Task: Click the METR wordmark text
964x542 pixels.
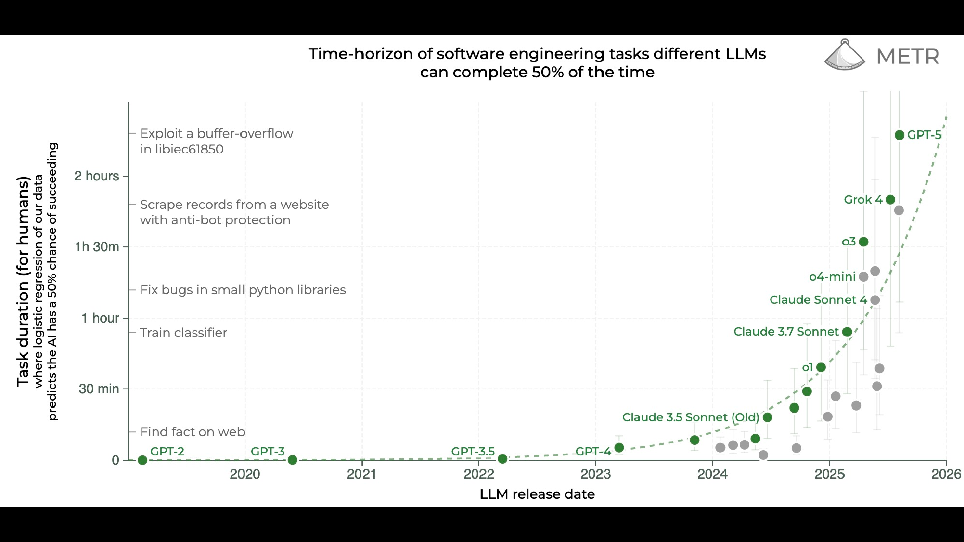Action: (x=908, y=56)
